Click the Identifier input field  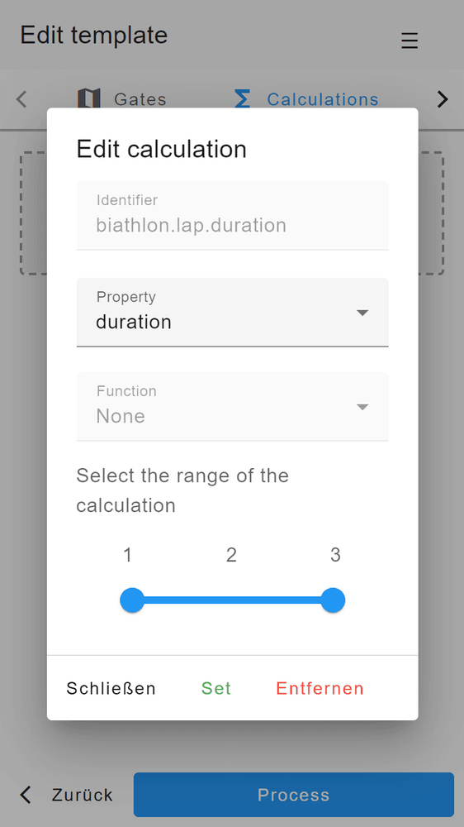tap(232, 215)
